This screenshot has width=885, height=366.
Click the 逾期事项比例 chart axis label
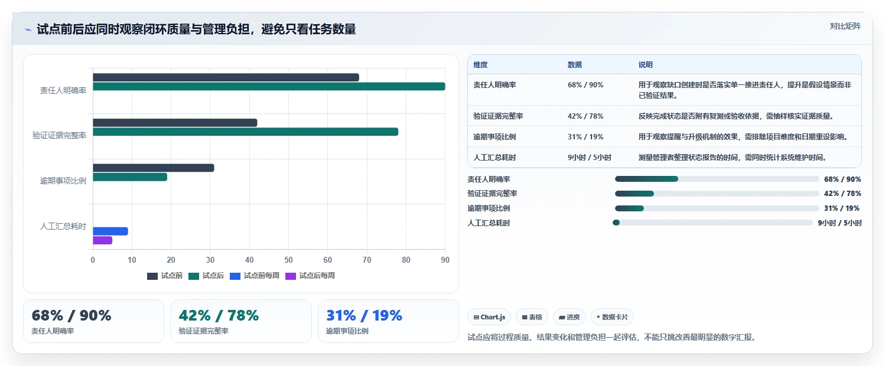point(63,181)
